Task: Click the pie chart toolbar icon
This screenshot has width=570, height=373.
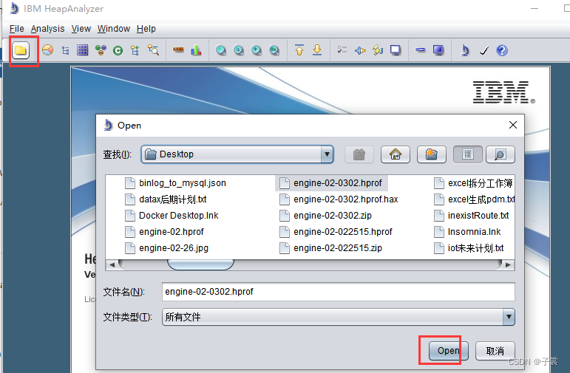Action: point(47,50)
